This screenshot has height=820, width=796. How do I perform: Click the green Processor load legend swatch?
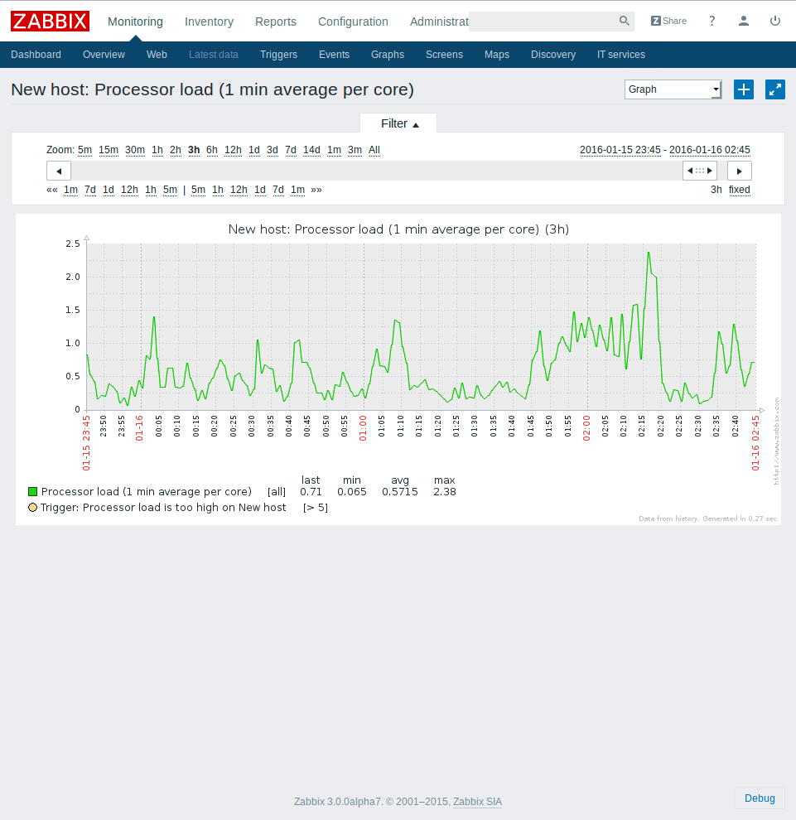pyautogui.click(x=33, y=491)
